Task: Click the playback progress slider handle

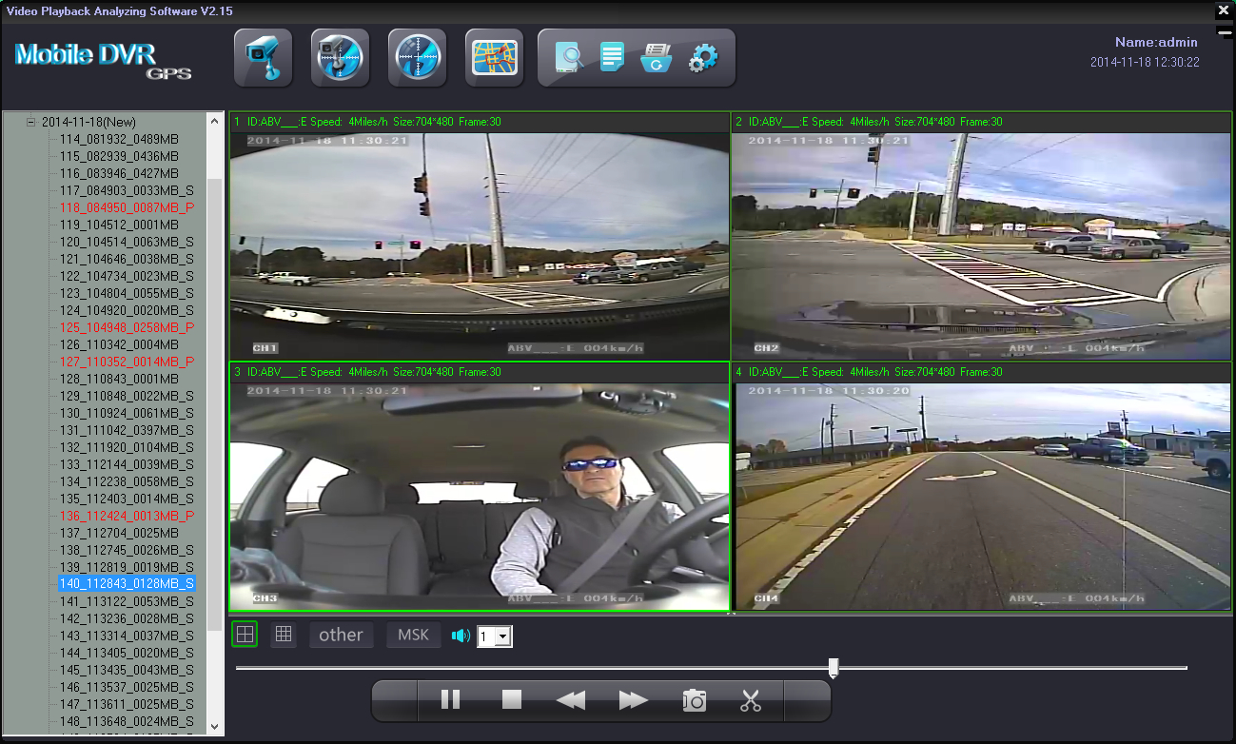Action: point(834,668)
